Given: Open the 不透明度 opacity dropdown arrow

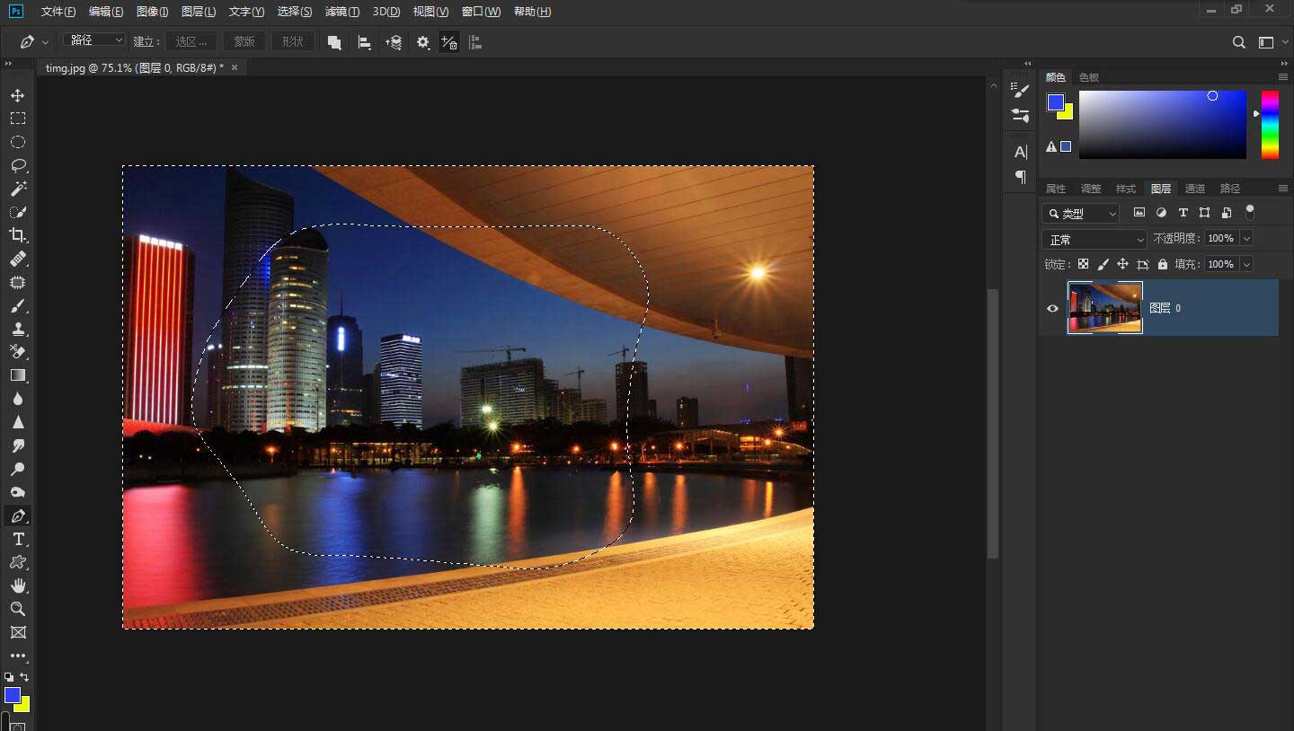Looking at the screenshot, I should (1245, 238).
